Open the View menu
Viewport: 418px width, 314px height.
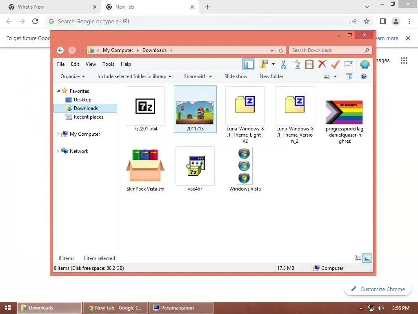91,64
